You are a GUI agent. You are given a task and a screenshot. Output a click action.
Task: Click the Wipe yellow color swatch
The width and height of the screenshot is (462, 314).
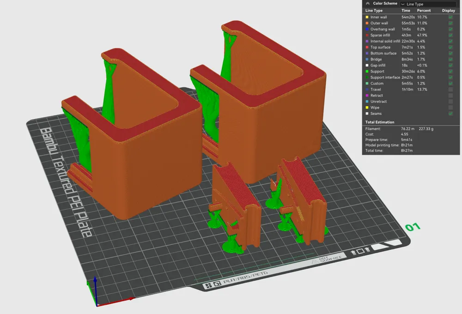point(367,108)
